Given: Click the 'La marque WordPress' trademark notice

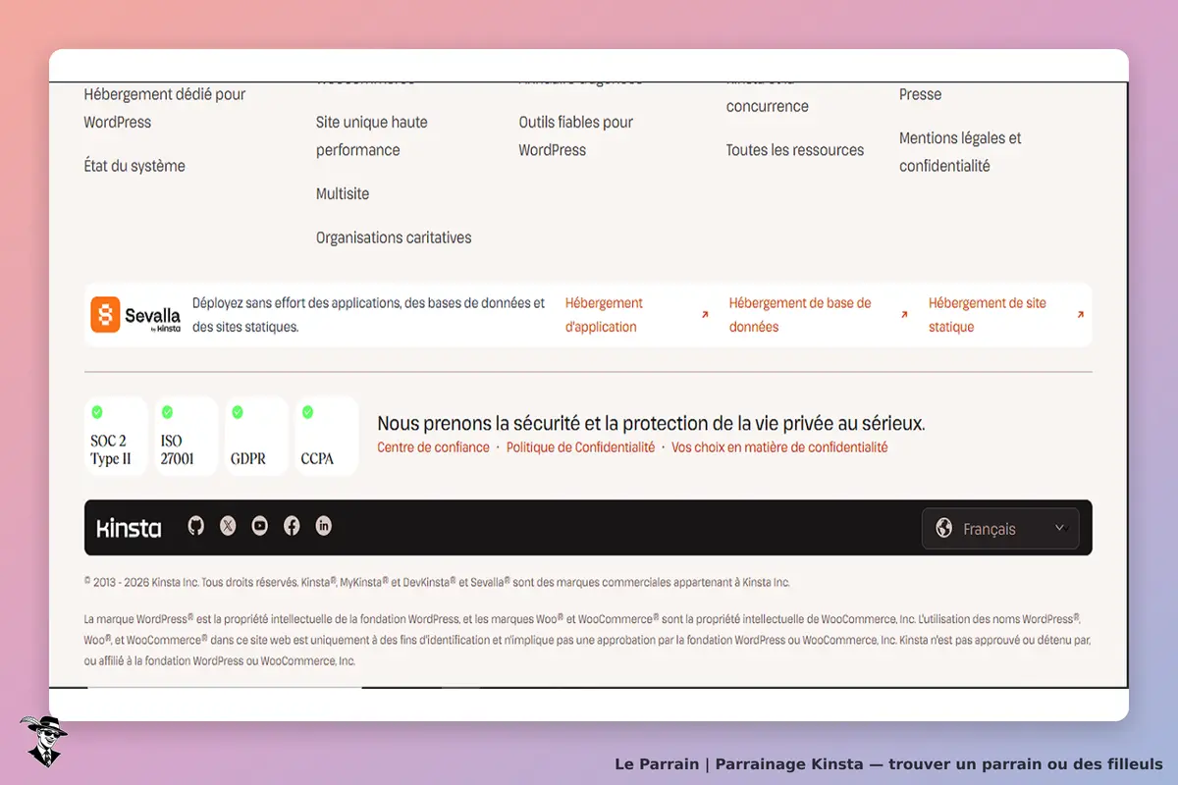Looking at the screenshot, I should 587,640.
